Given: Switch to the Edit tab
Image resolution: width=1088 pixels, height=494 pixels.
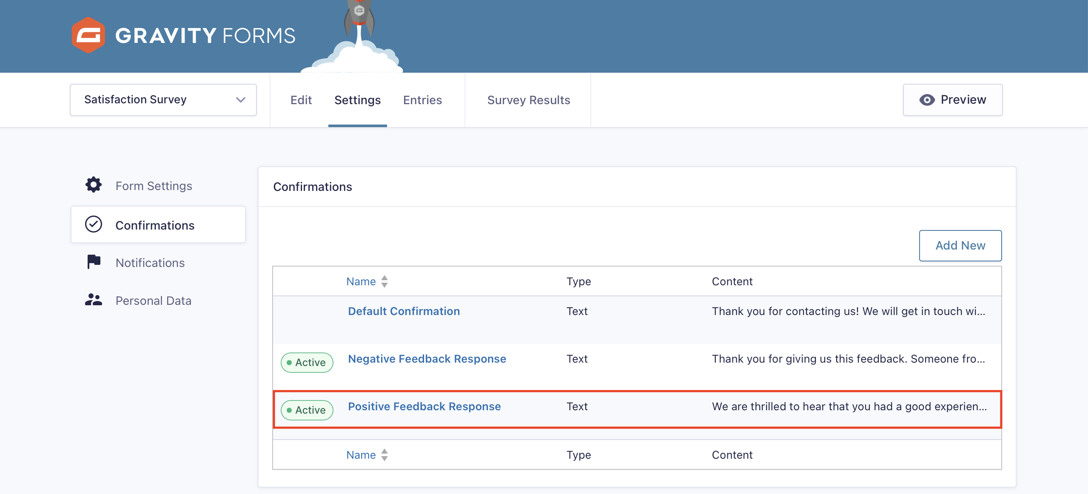Looking at the screenshot, I should [301, 100].
